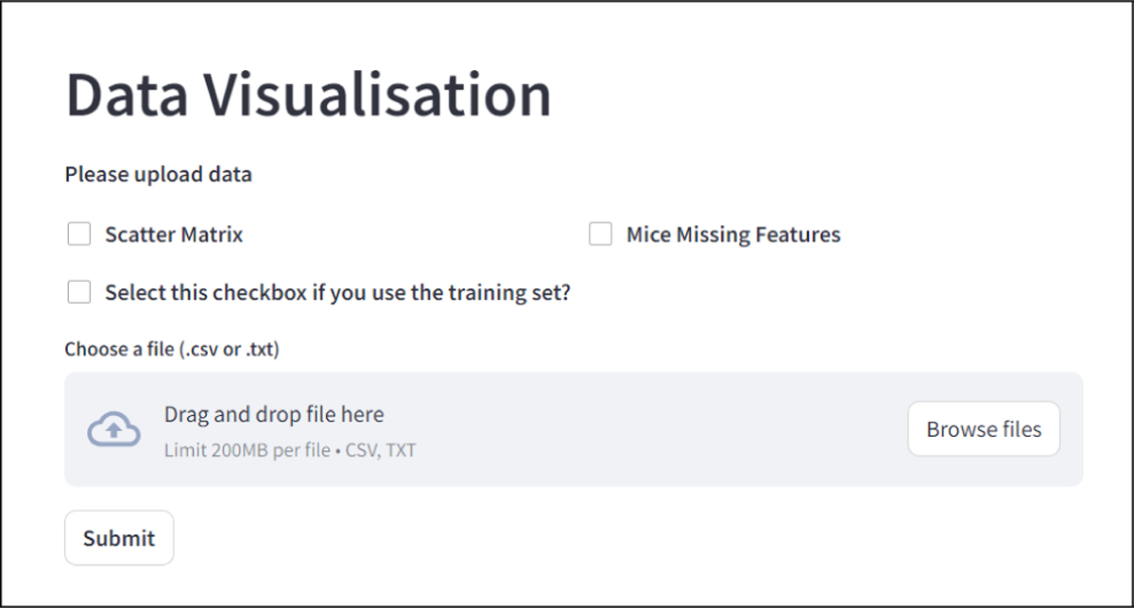Open the Browse files dialog
The width and height of the screenshot is (1134, 608).
pos(984,429)
